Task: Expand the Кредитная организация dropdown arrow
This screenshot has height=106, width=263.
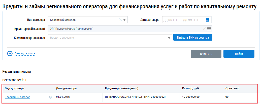Action: point(169,38)
